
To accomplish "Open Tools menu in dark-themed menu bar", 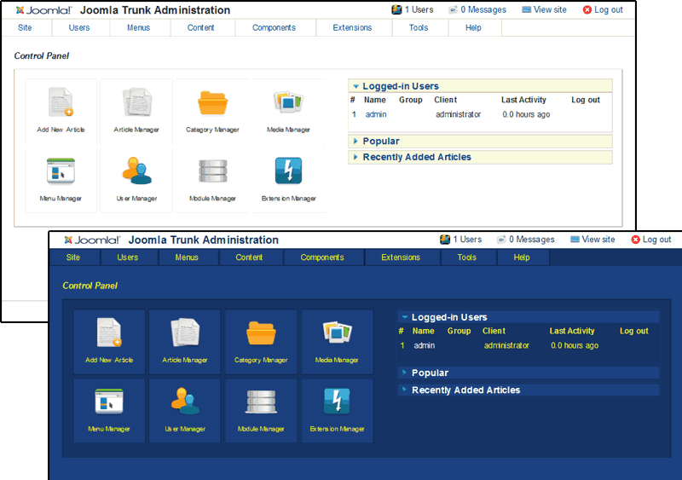I will pos(466,257).
